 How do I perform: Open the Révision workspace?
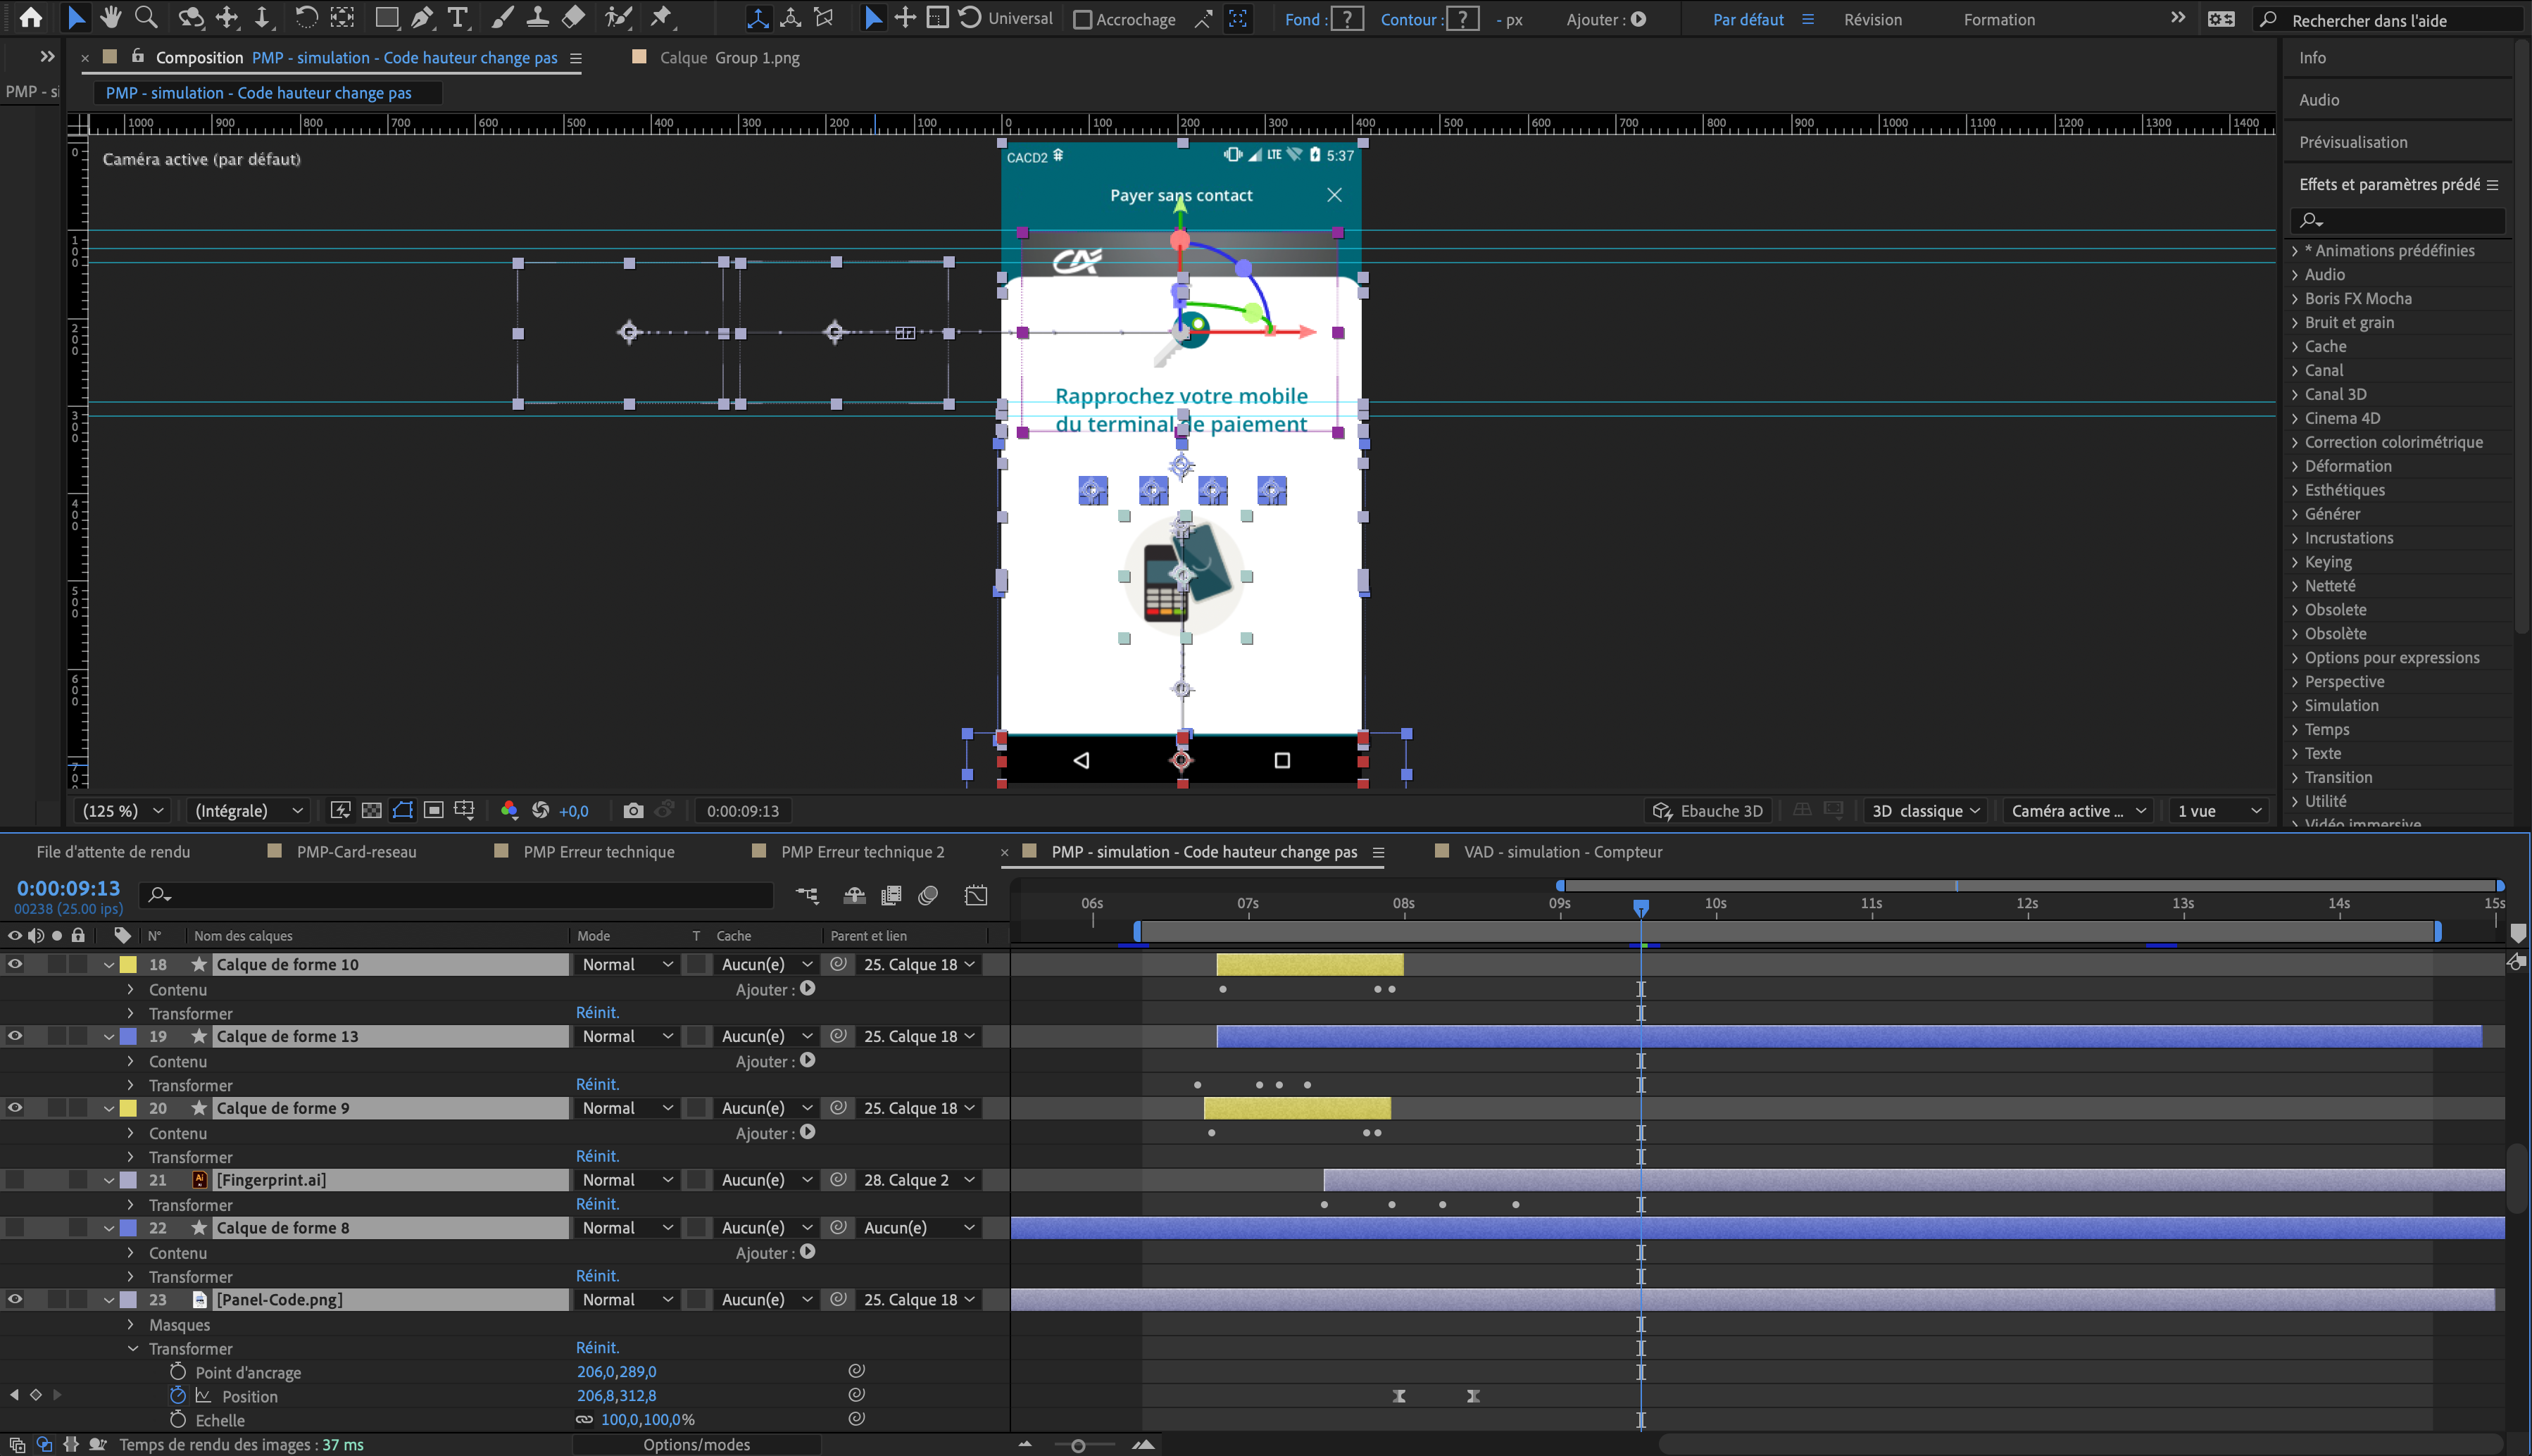tap(1873, 20)
